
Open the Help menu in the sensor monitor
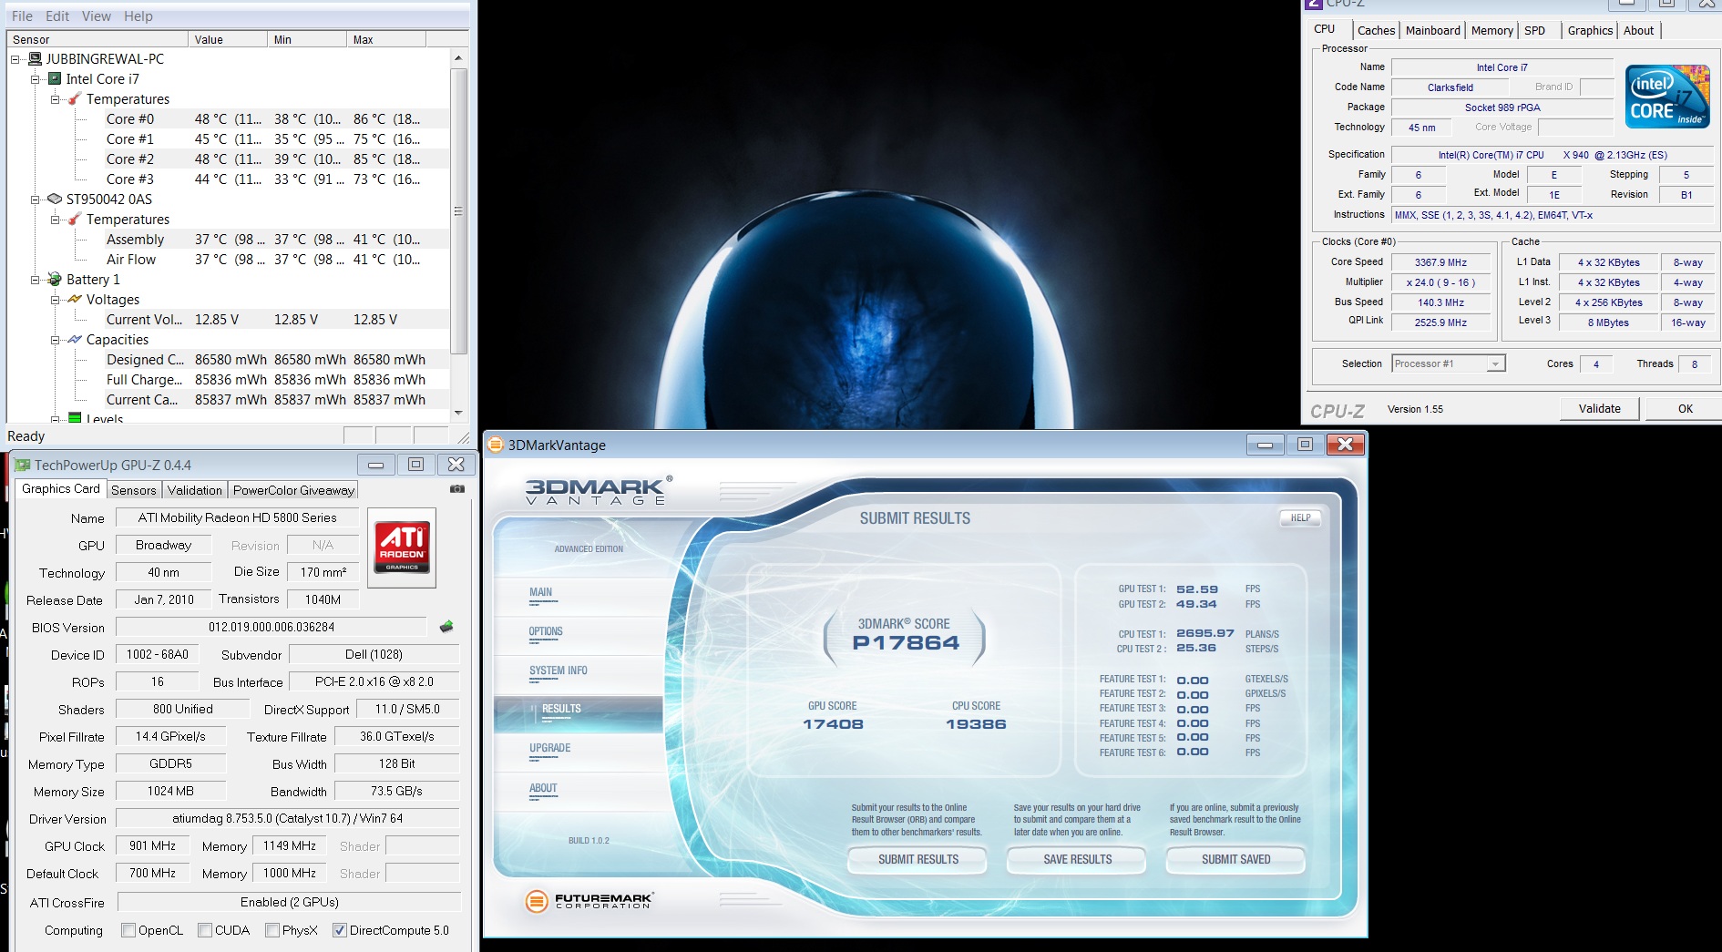pyautogui.click(x=138, y=16)
